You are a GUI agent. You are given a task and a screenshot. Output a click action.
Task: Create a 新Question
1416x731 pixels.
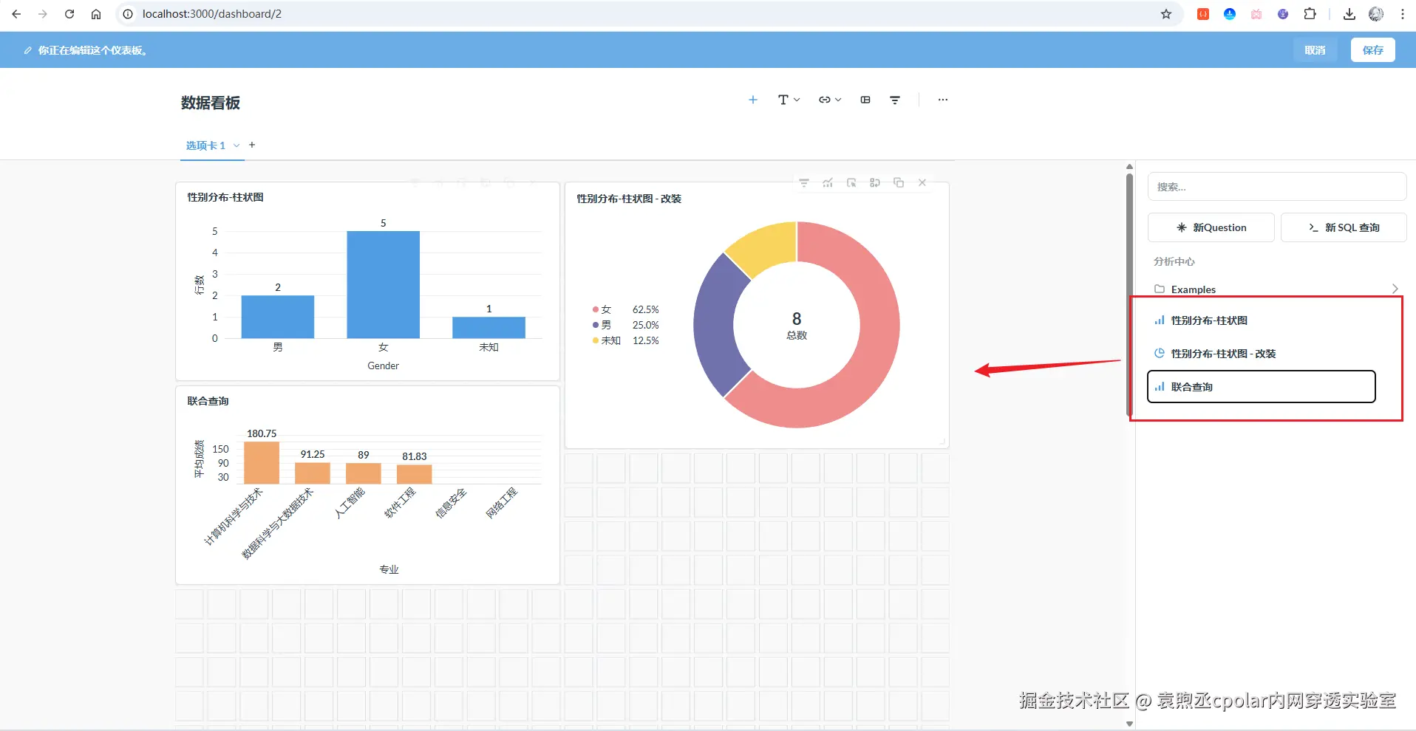pos(1211,227)
